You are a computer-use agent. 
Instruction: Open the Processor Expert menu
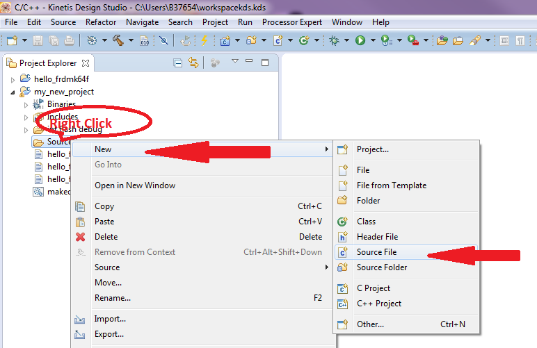click(x=291, y=22)
